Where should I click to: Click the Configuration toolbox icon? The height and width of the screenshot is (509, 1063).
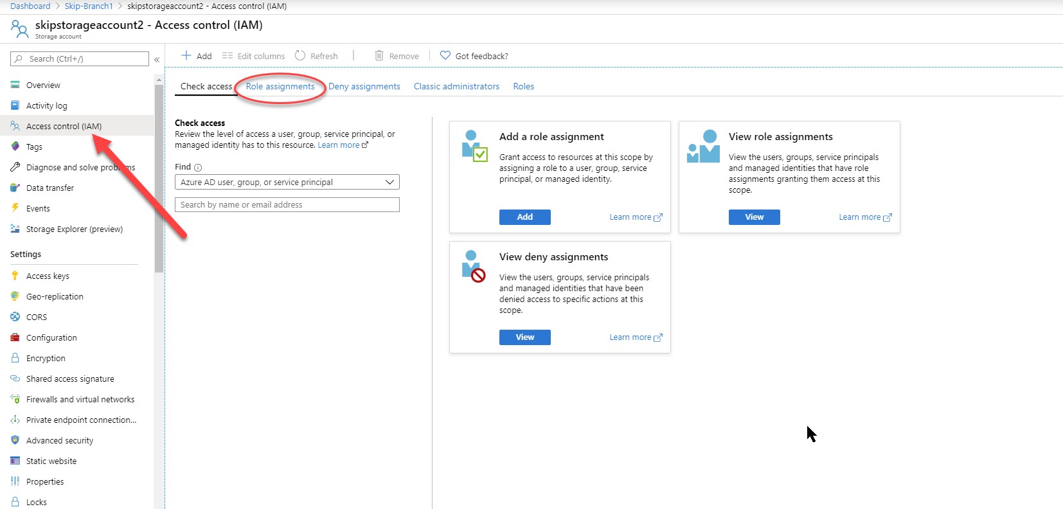click(15, 337)
